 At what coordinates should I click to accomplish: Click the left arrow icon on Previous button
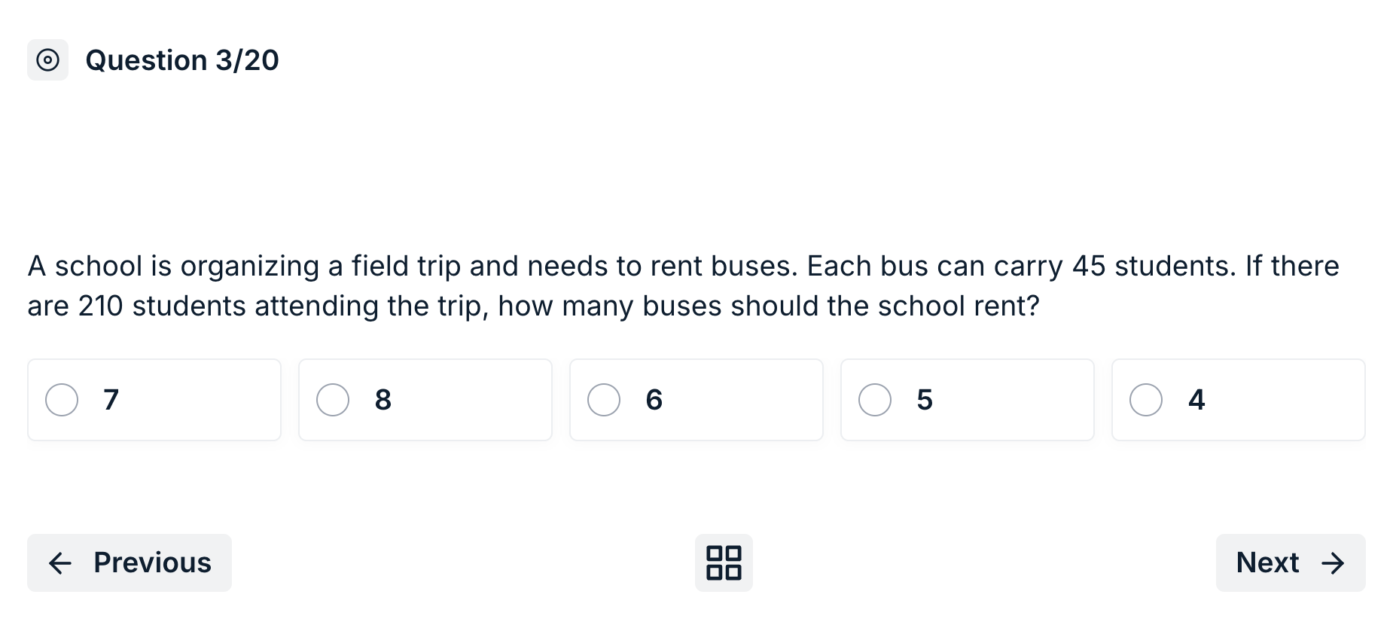[60, 562]
